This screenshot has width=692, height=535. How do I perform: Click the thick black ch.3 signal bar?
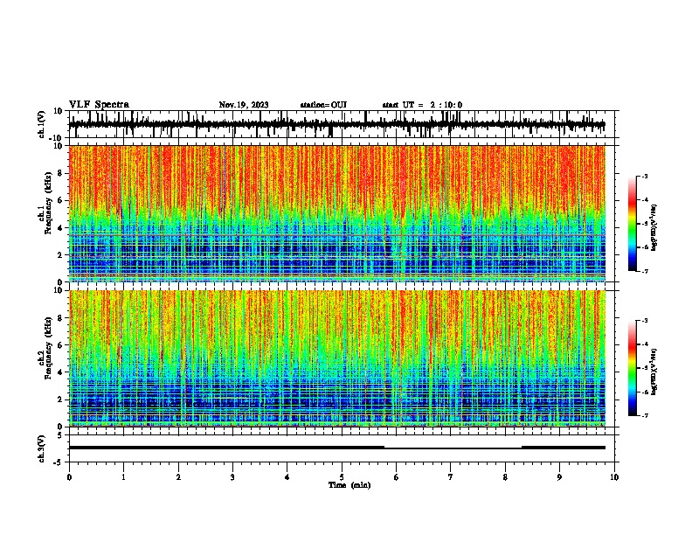point(226,448)
